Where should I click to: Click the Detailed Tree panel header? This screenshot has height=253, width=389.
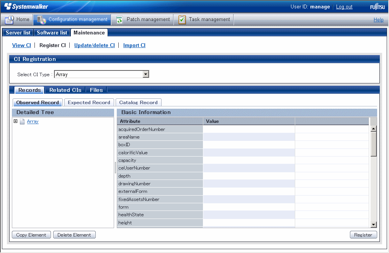[63, 113]
